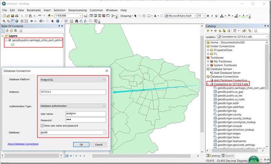Click Cancel in Database Connection dialog
Viewport: 271px width, 164px height.
[x=99, y=145]
